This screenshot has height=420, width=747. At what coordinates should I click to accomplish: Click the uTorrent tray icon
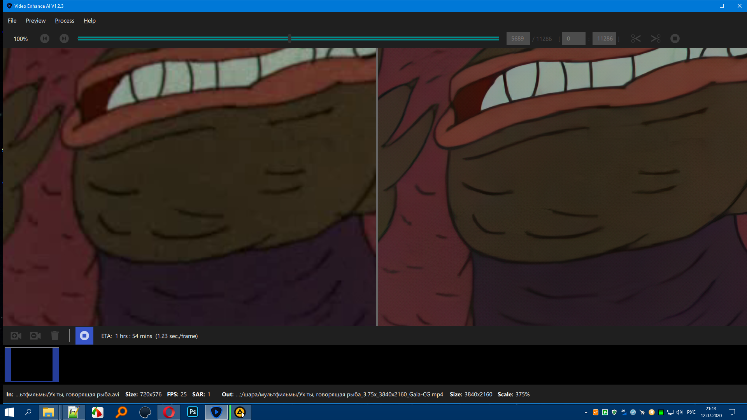605,412
